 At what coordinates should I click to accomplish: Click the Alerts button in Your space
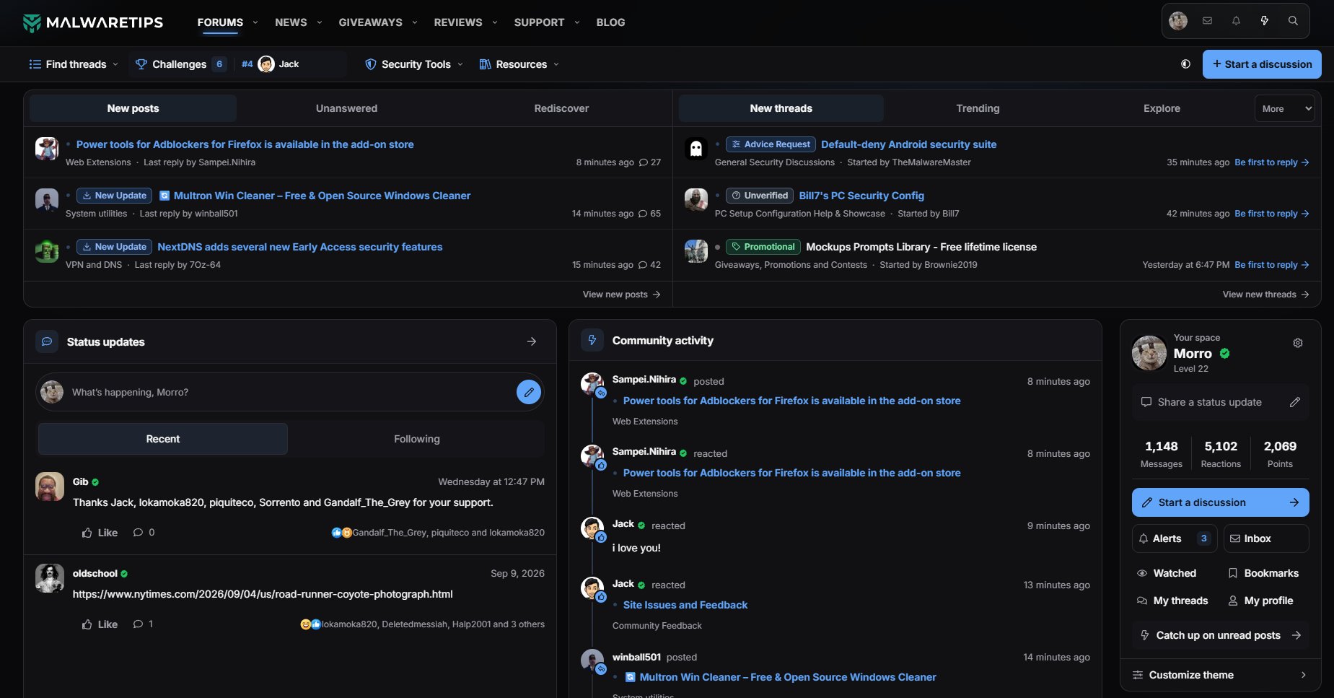tap(1174, 538)
